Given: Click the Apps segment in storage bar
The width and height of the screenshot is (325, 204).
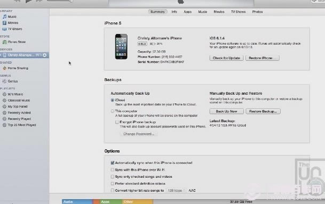Looking at the screenshot, I should 111,202.
